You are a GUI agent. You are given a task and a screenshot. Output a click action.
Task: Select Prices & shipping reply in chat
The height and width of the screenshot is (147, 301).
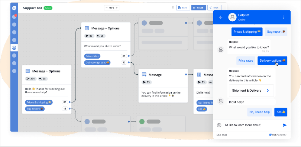(247, 32)
